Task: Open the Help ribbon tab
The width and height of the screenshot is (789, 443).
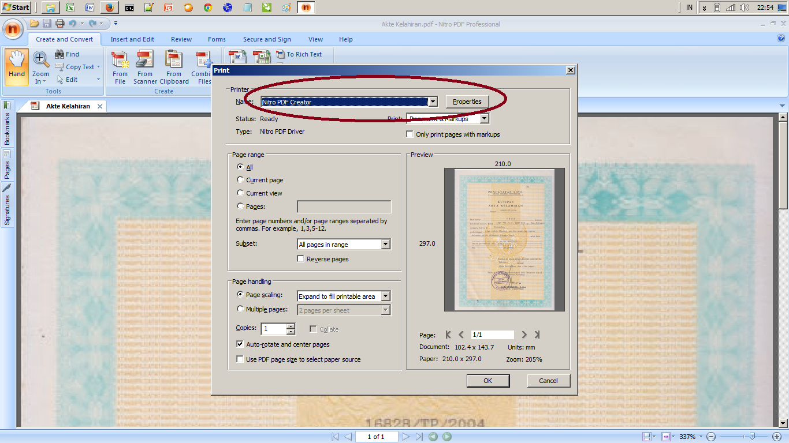Action: (x=346, y=39)
